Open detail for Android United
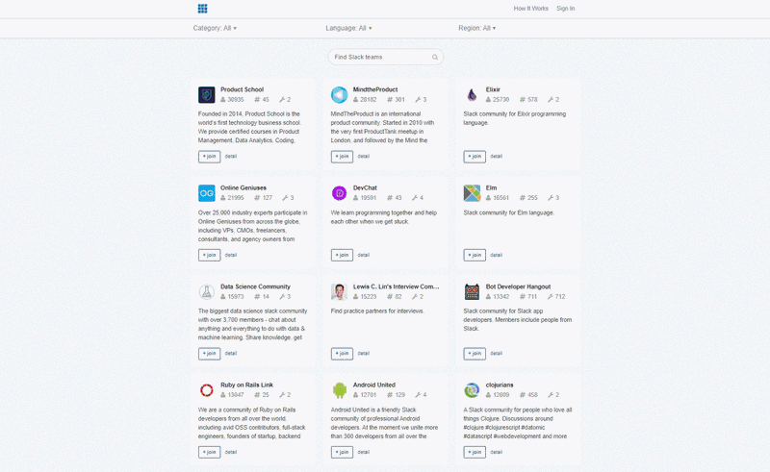This screenshot has height=472, width=770. pos(364,452)
